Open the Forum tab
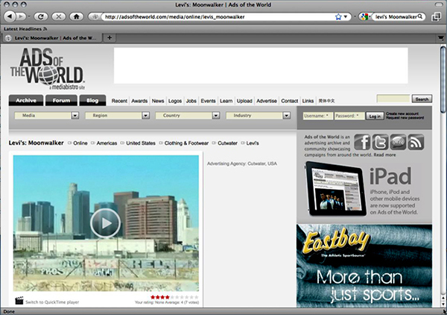The width and height of the screenshot is (447, 315). (61, 101)
